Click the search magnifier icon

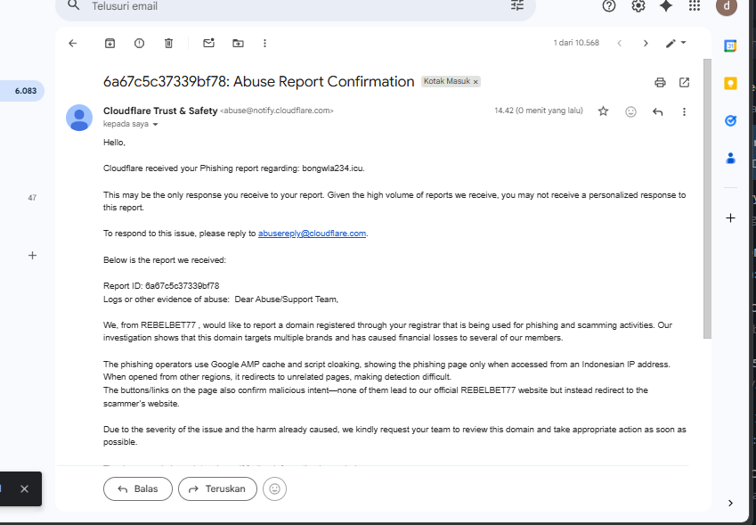coord(73,5)
